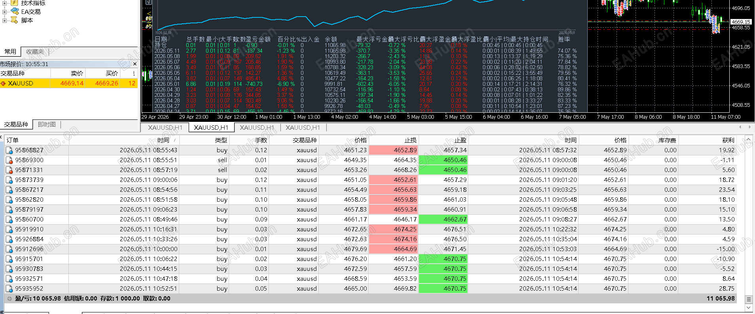Image resolution: width=755 pixels, height=314 pixels.
Task: Click the sell order icon for 95869300
Action: tap(9, 160)
